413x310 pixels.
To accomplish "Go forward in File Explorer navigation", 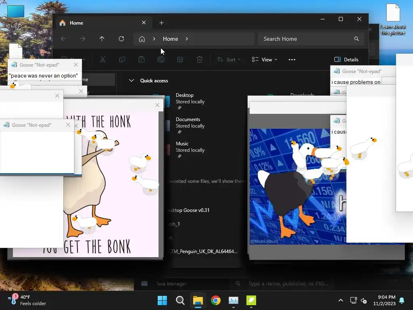I will 83,39.
